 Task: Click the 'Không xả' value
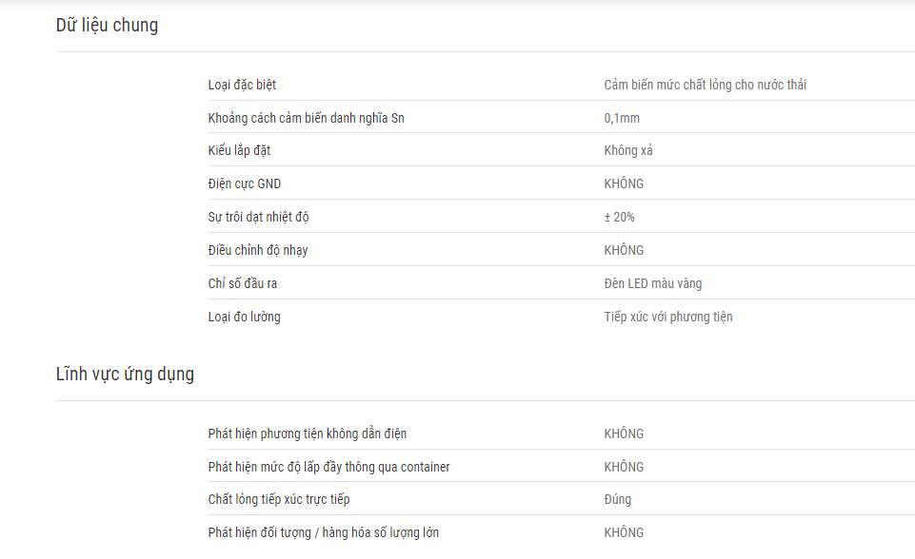pos(628,150)
